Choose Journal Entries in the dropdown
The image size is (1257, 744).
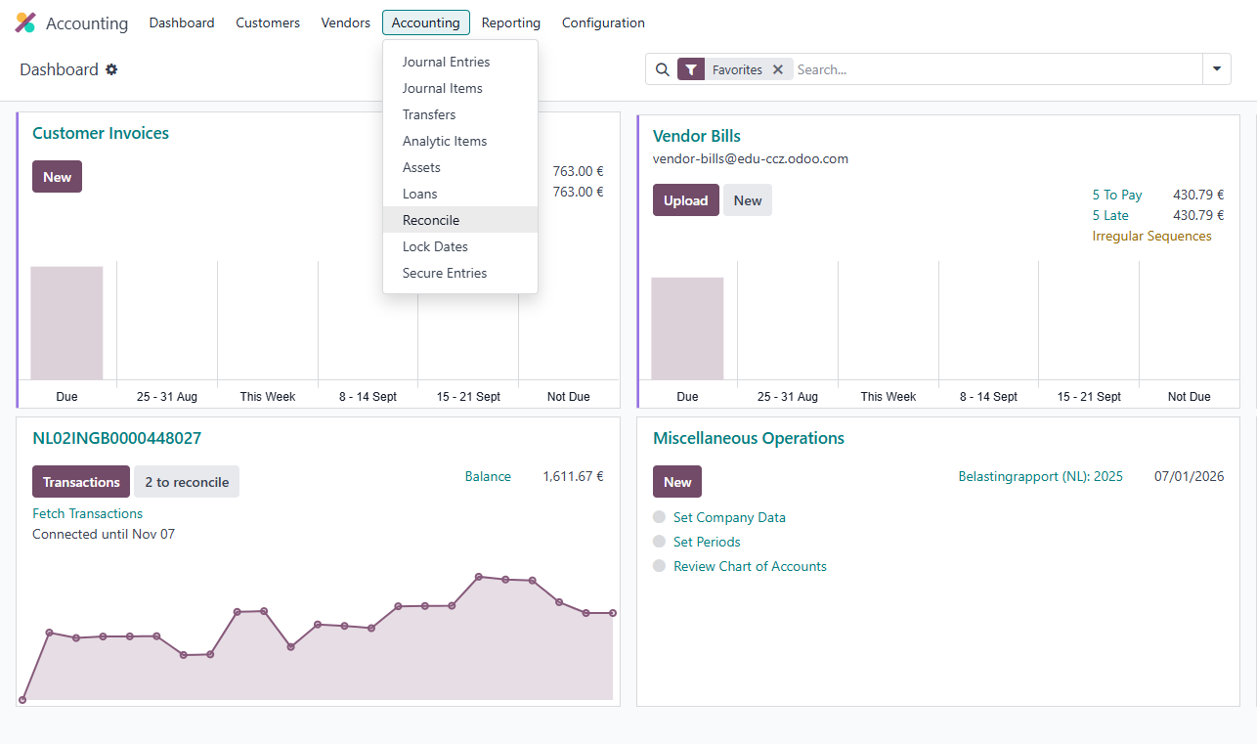(x=446, y=62)
